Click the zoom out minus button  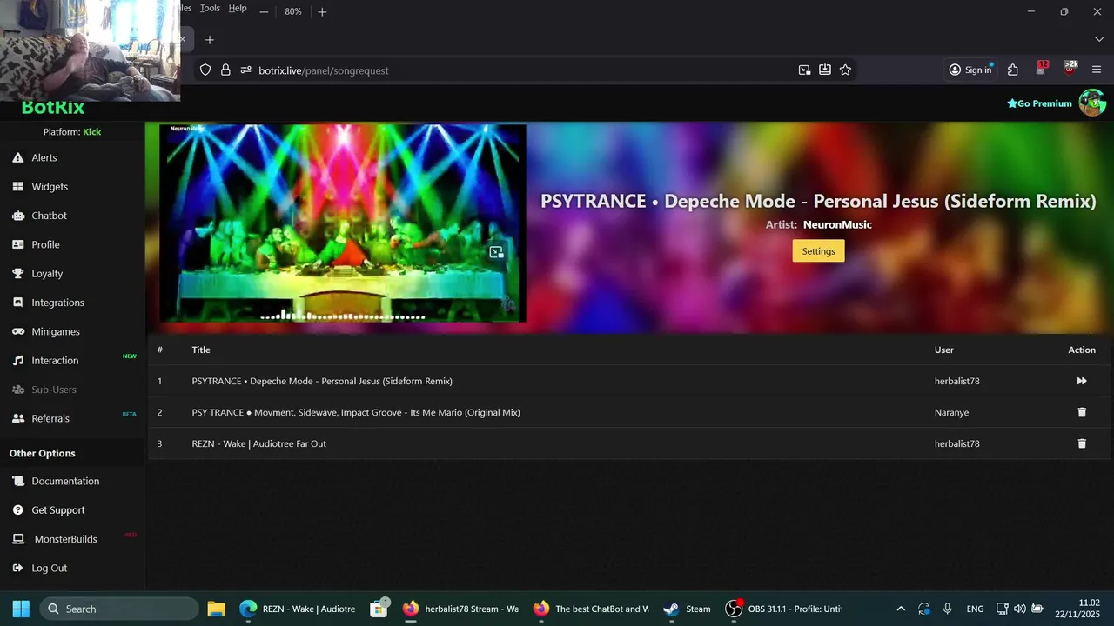pyautogui.click(x=264, y=11)
